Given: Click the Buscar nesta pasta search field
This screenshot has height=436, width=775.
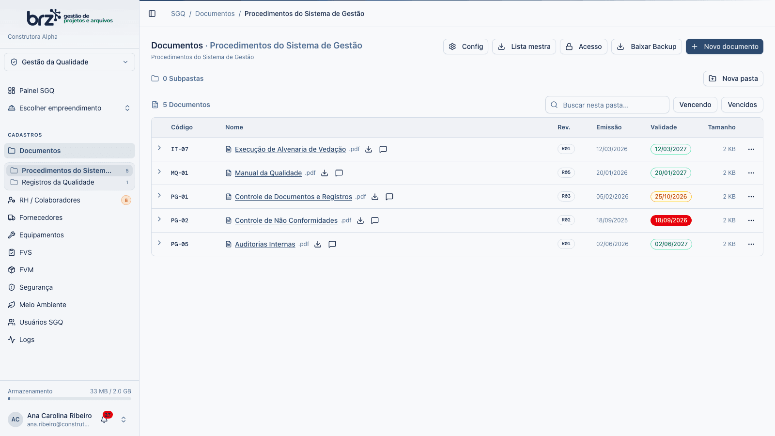Looking at the screenshot, I should (x=607, y=105).
